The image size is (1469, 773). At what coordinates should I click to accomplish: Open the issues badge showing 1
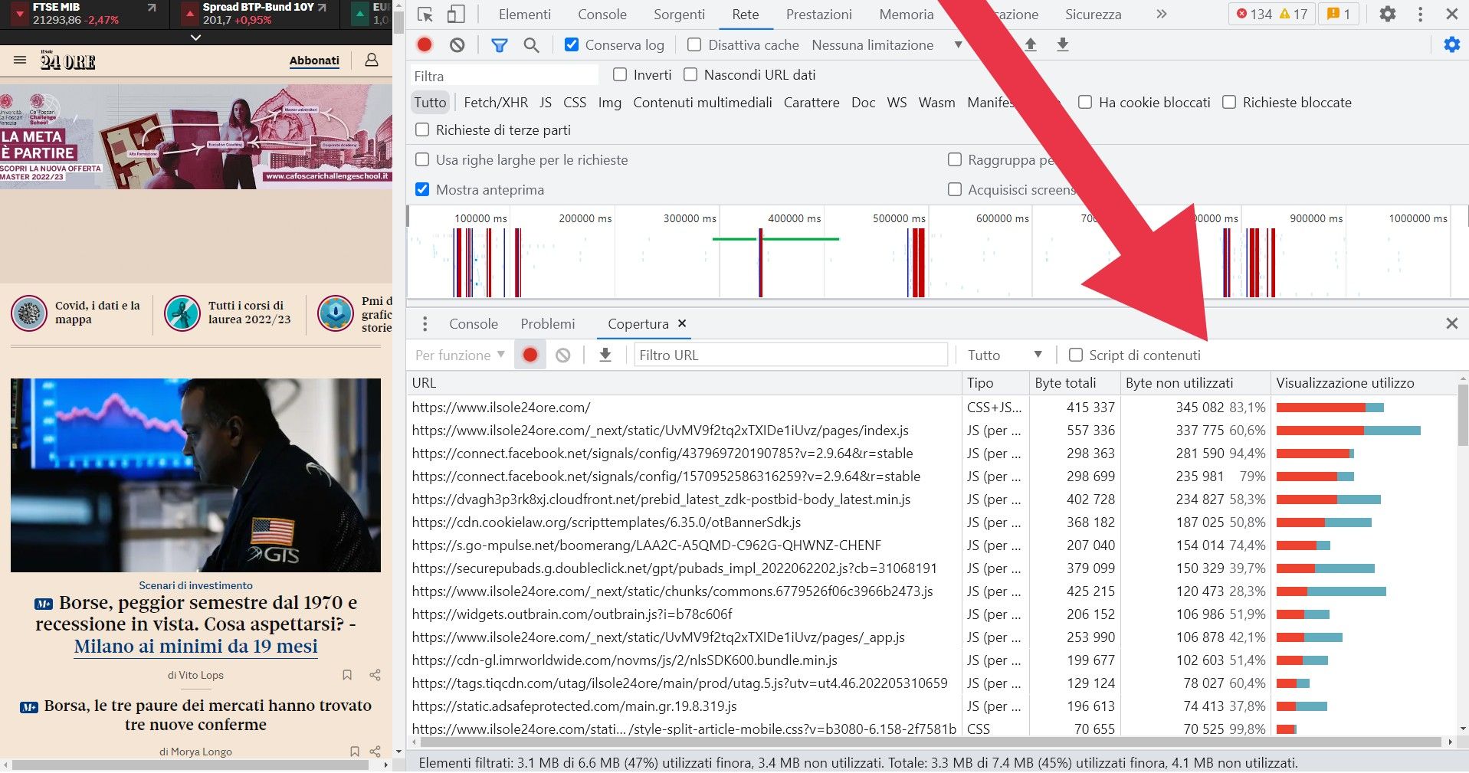point(1339,14)
